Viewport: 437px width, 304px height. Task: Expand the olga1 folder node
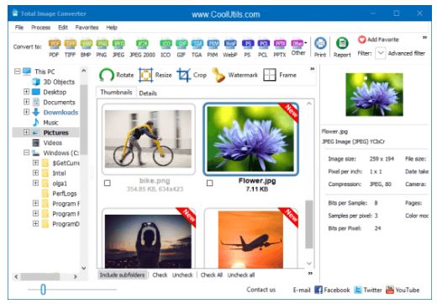35,183
